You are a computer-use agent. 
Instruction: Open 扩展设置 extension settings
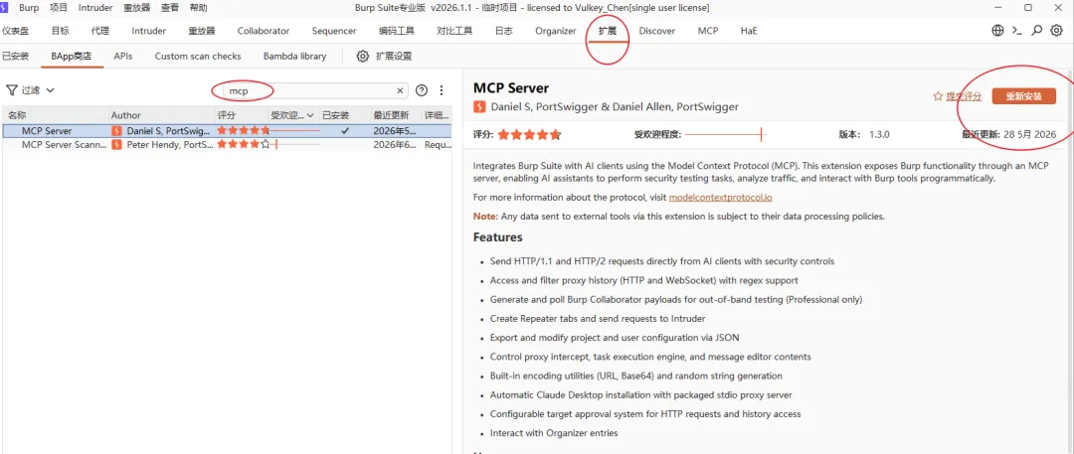tap(394, 57)
